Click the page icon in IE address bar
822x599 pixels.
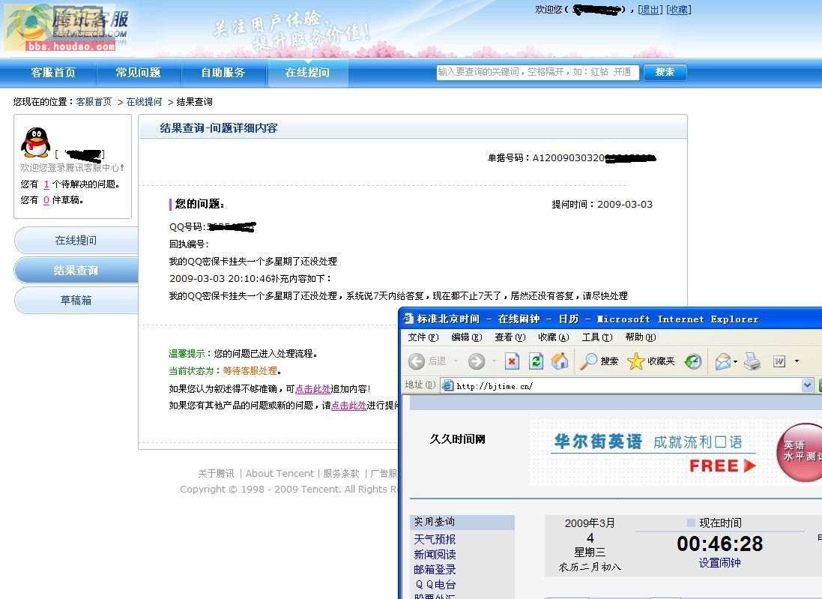coord(447,386)
